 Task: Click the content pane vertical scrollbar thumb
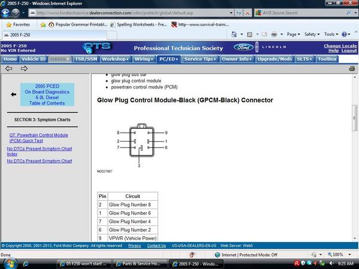point(354,118)
